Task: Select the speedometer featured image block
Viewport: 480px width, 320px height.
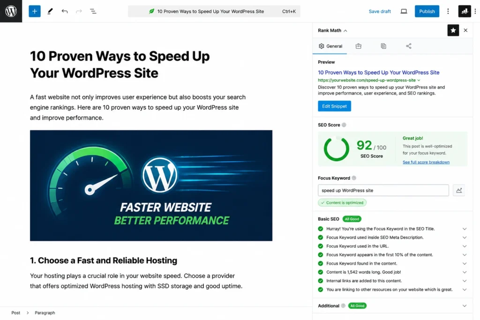Action: pyautogui.click(x=151, y=186)
